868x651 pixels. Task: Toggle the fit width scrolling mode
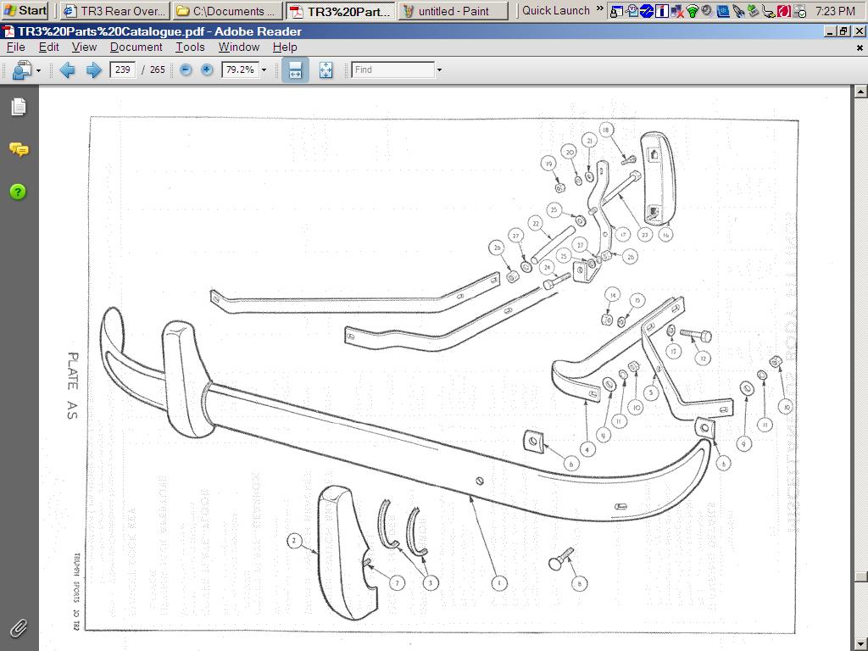coord(295,70)
